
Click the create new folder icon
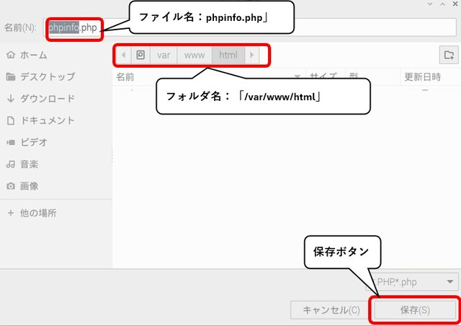tap(449, 55)
